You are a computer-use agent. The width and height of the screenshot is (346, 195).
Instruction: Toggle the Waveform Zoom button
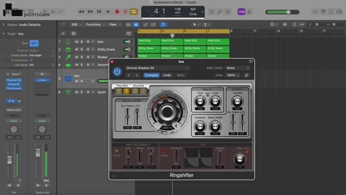[285, 24]
